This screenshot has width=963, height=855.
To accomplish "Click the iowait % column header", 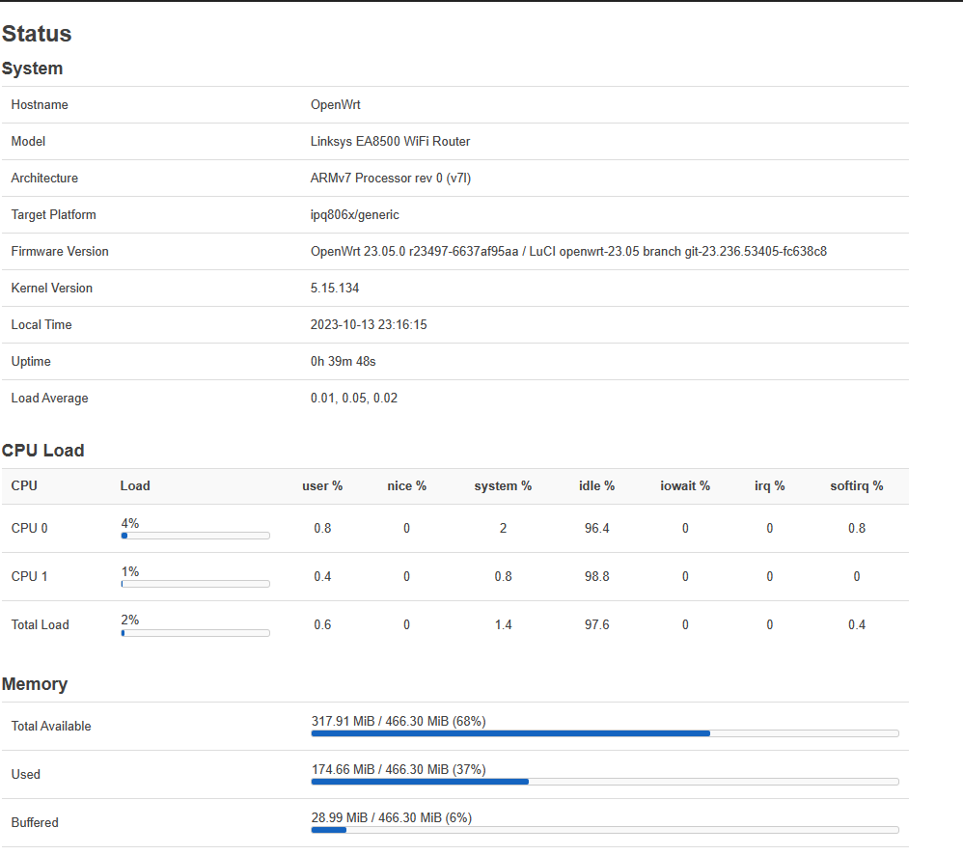I will (x=685, y=485).
